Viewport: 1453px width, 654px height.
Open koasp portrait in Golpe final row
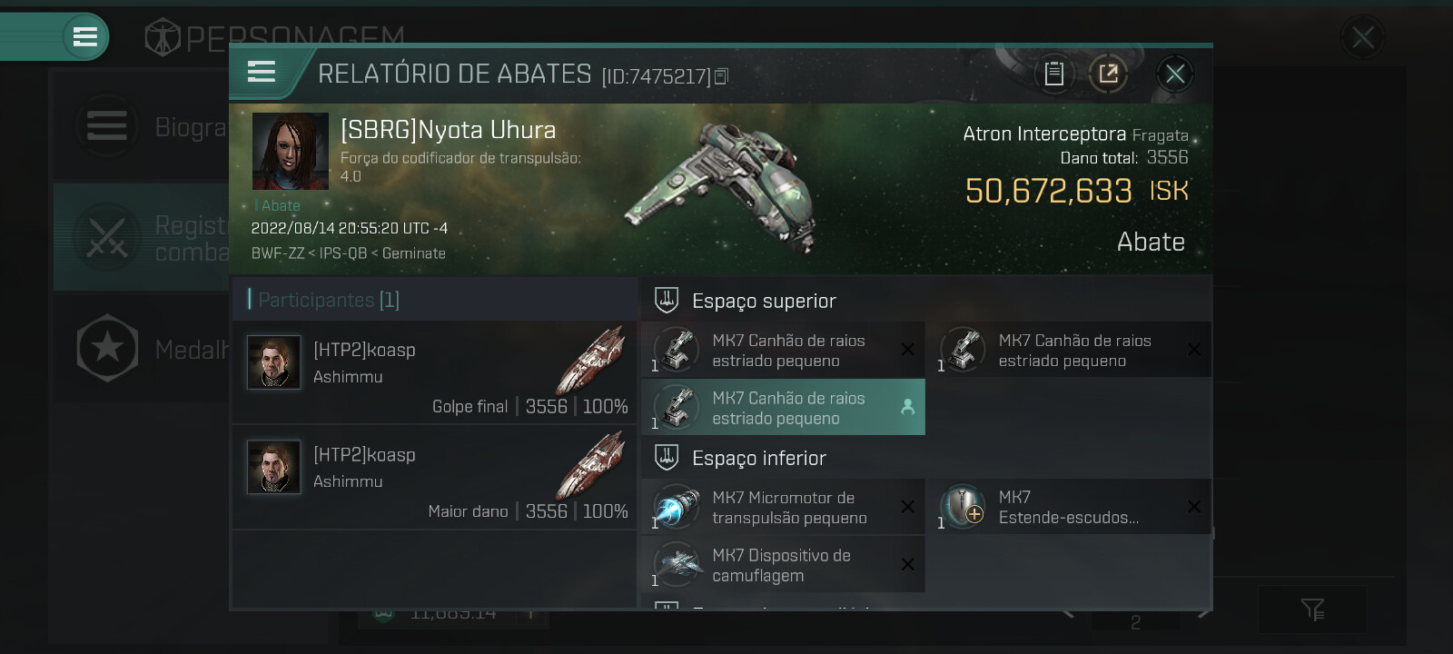pyautogui.click(x=274, y=362)
